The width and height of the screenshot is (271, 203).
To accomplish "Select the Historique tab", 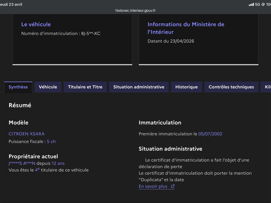I will (x=187, y=87).
